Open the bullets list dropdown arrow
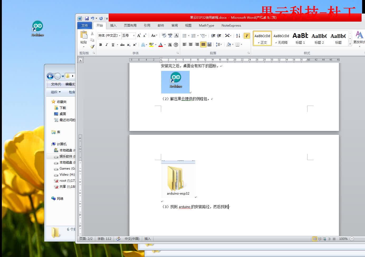Image resolution: width=365 pixels, height=257 pixels. point(189,36)
